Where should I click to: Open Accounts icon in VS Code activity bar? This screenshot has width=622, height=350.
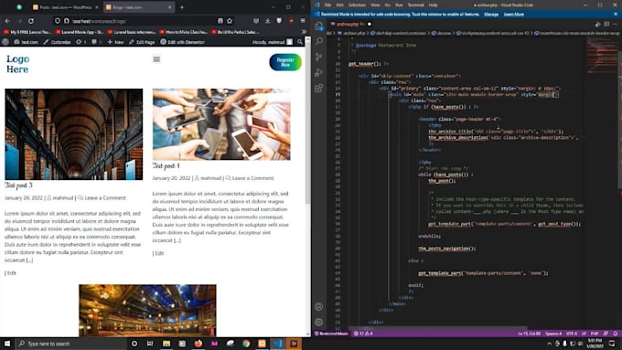tap(319, 306)
